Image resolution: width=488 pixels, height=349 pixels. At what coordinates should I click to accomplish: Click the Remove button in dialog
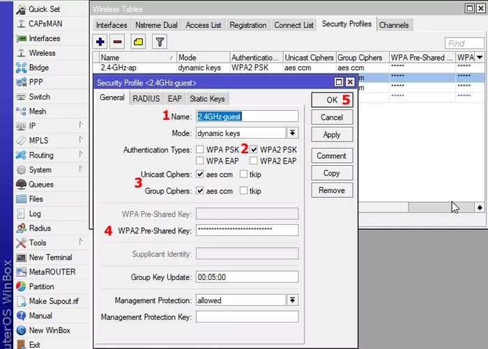(332, 190)
